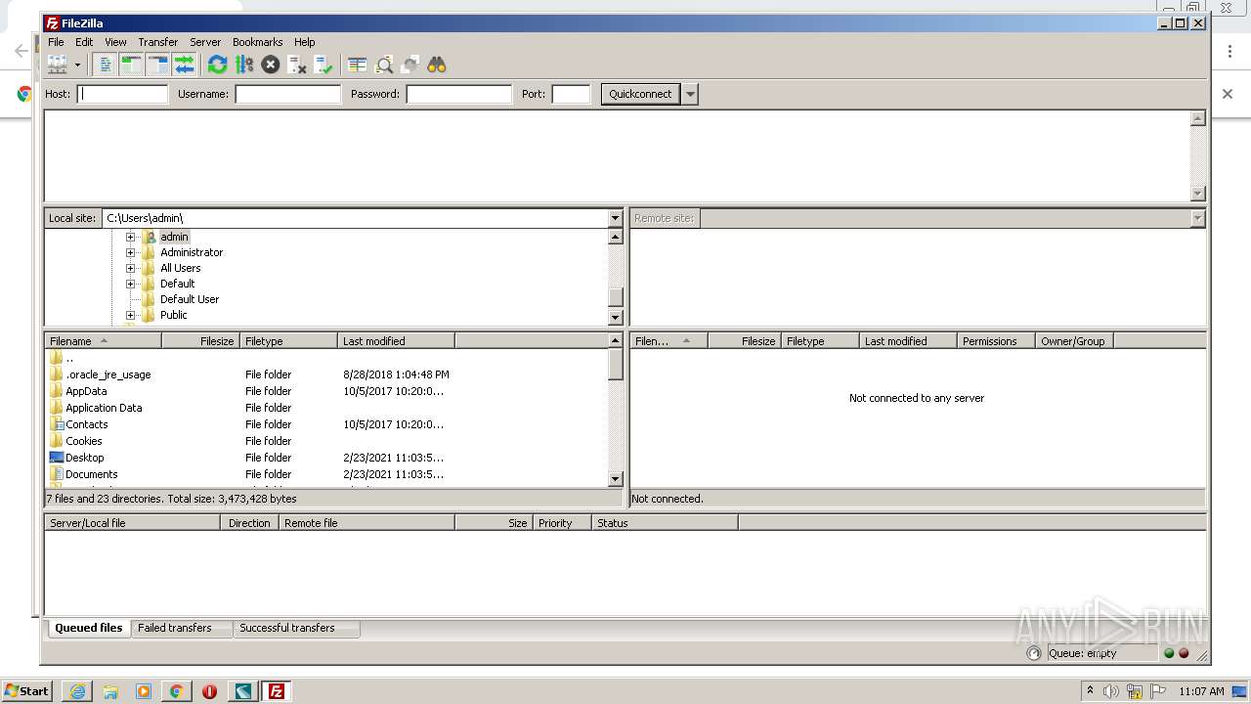The image size is (1251, 704).
Task: Open the Help menu
Action: pyautogui.click(x=305, y=42)
